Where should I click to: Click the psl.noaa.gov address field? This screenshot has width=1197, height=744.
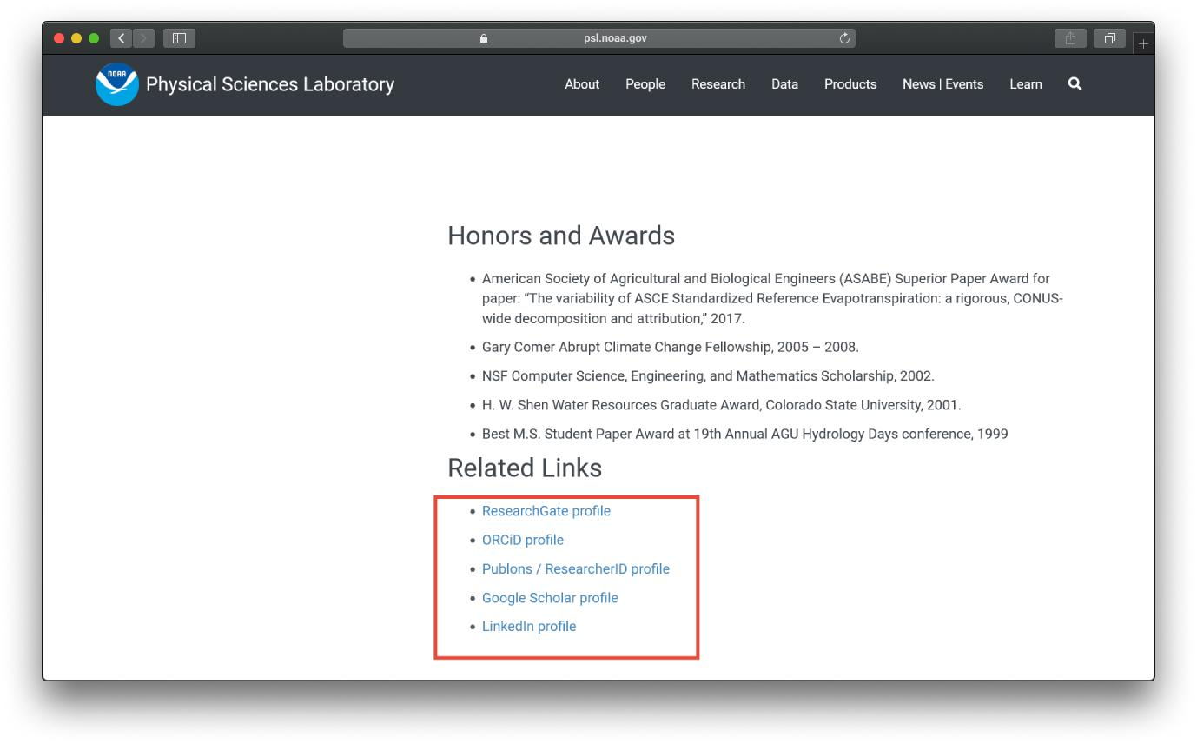[x=599, y=38]
